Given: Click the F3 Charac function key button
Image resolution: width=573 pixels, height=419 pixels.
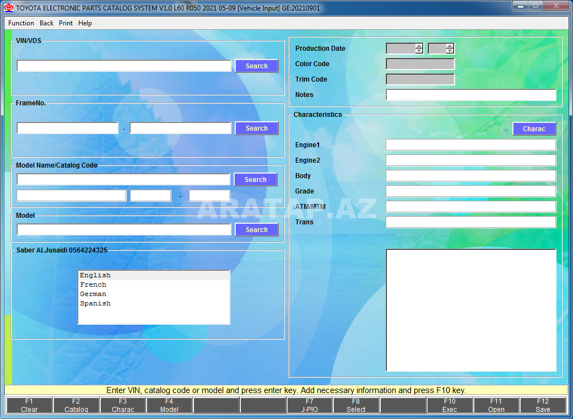Looking at the screenshot, I should [x=123, y=405].
